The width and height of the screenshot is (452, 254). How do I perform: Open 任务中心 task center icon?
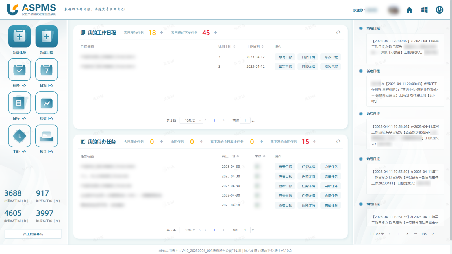tap(19, 70)
